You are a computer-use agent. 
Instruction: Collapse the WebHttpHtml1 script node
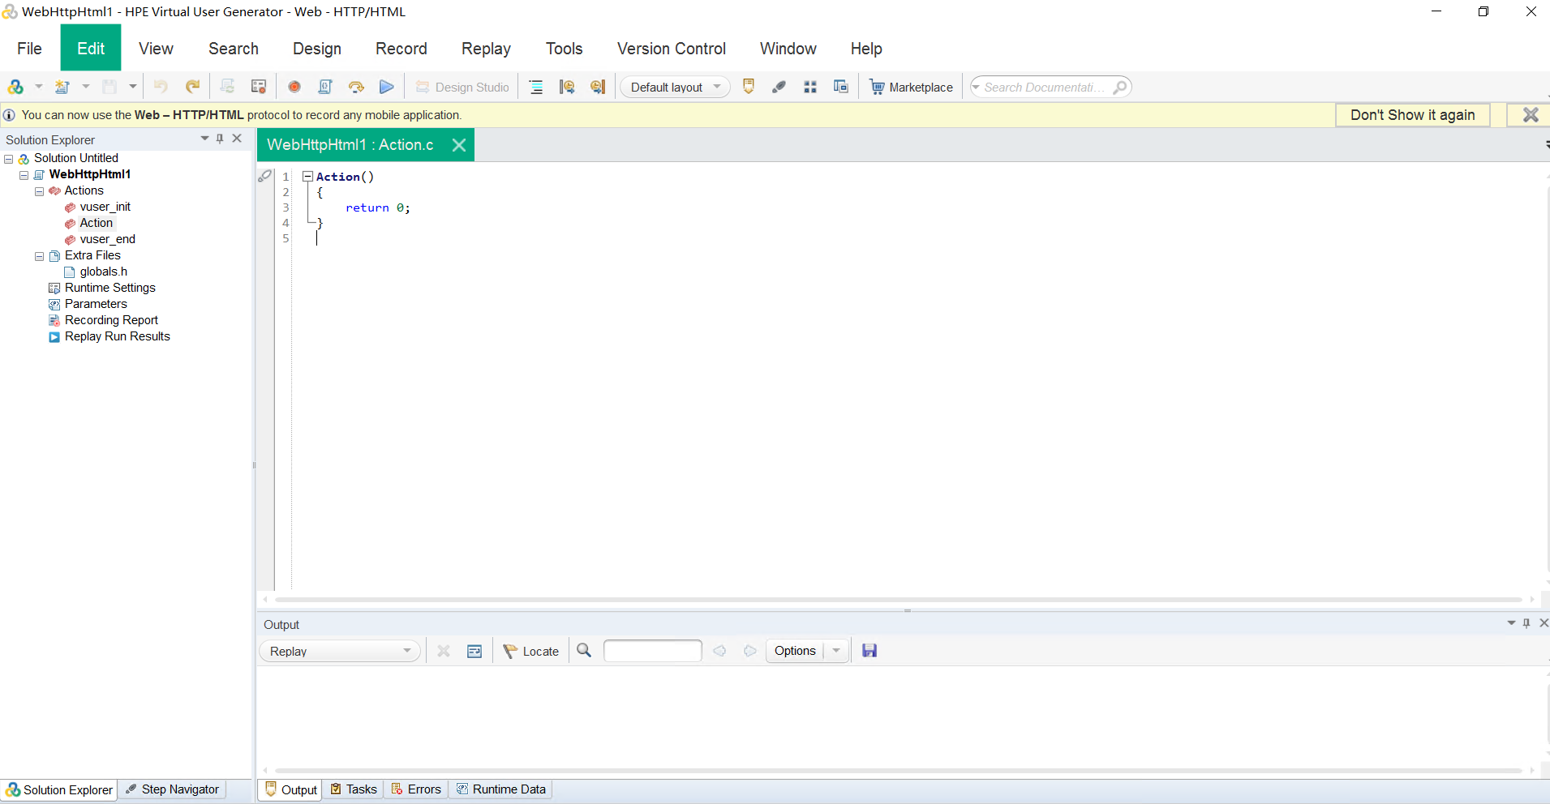click(x=24, y=175)
